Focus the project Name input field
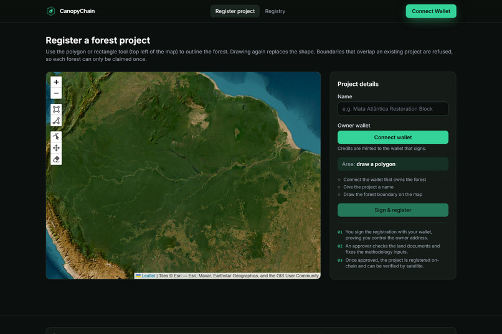The image size is (502, 334). pyautogui.click(x=393, y=109)
